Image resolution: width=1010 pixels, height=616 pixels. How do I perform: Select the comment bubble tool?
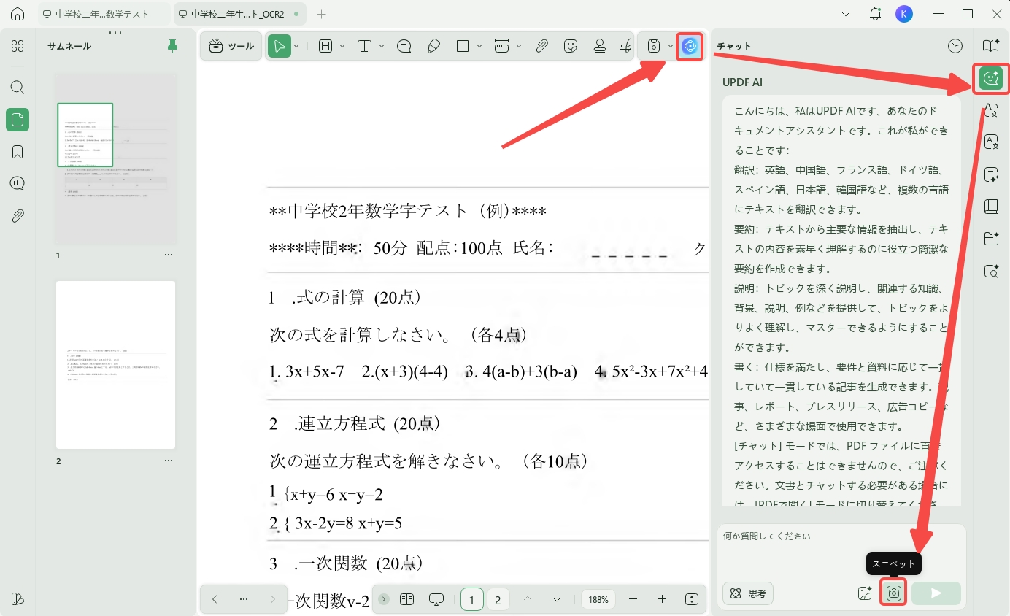coord(404,46)
